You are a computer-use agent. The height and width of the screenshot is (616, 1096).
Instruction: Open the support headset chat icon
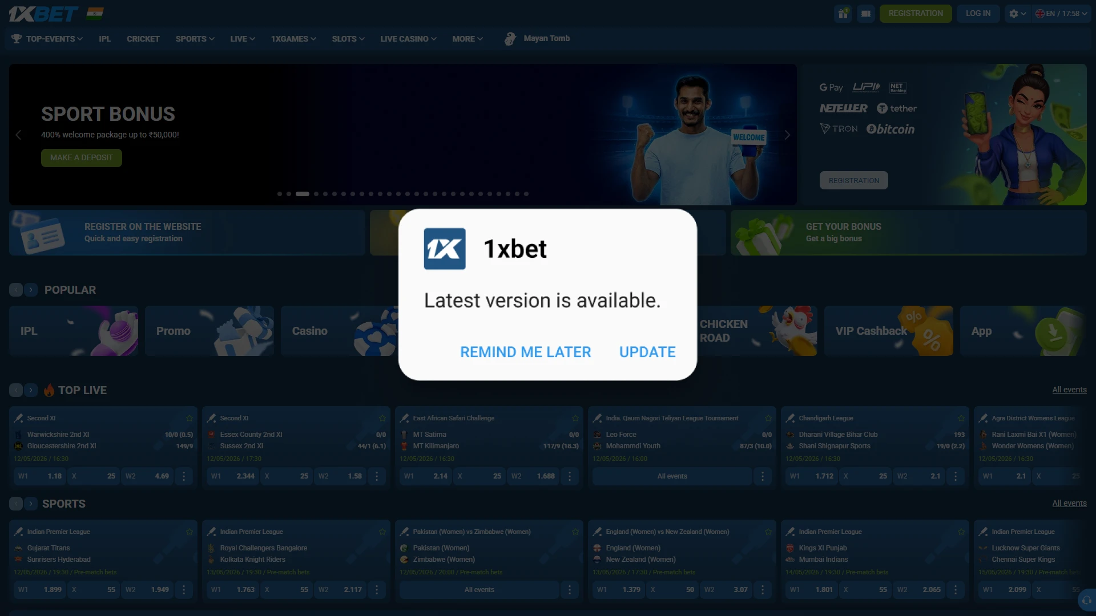pos(1087,600)
